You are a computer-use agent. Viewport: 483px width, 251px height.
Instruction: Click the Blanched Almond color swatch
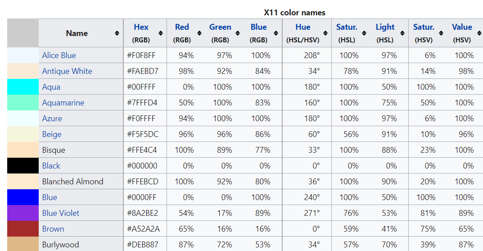pyautogui.click(x=23, y=181)
